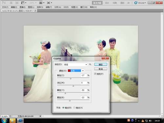Open the preset options icon beside preset dropdown
Viewport: 164px width, 123px height.
[90, 64]
